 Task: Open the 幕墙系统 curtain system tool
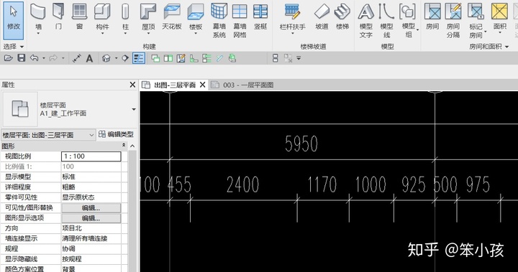(219, 20)
